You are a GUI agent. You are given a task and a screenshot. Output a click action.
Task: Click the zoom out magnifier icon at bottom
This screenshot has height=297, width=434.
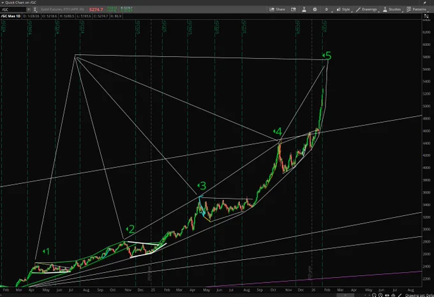click(x=374, y=295)
